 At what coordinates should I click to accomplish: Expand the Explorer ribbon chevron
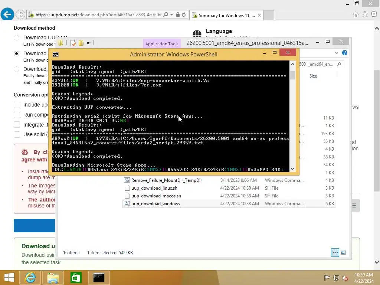point(336,53)
